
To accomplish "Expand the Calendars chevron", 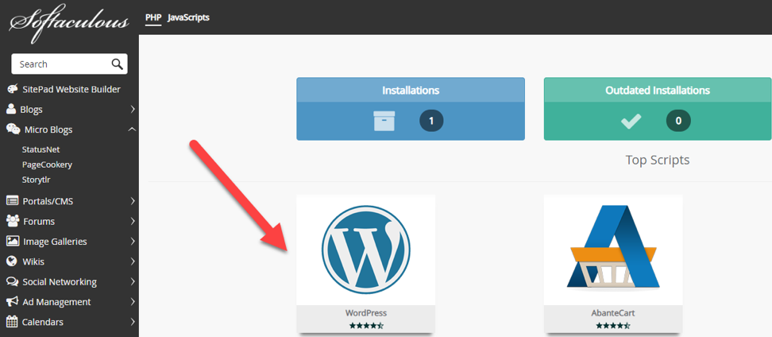I will (x=133, y=322).
